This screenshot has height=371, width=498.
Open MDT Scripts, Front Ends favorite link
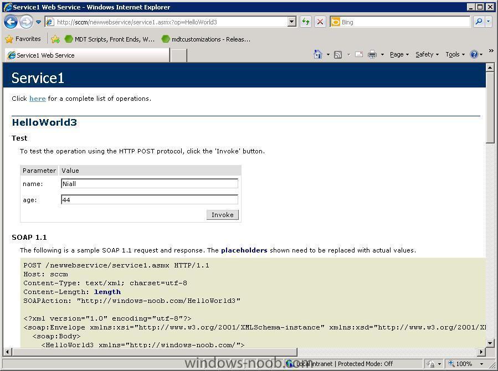pos(110,39)
